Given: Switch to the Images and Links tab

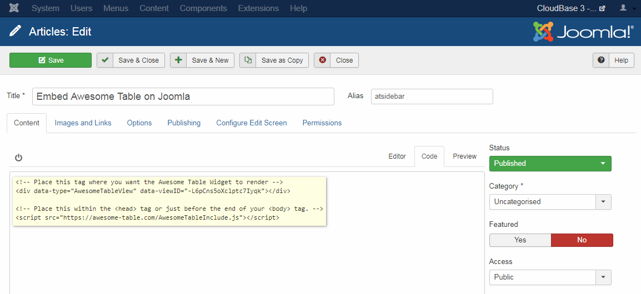Looking at the screenshot, I should pyautogui.click(x=83, y=123).
